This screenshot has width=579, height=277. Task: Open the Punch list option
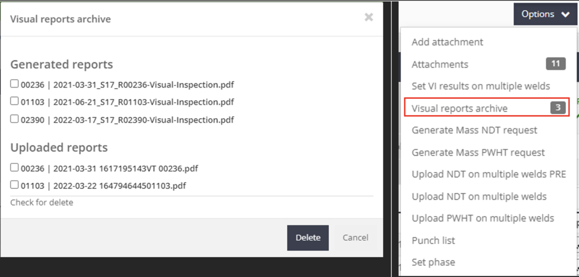pos(433,240)
